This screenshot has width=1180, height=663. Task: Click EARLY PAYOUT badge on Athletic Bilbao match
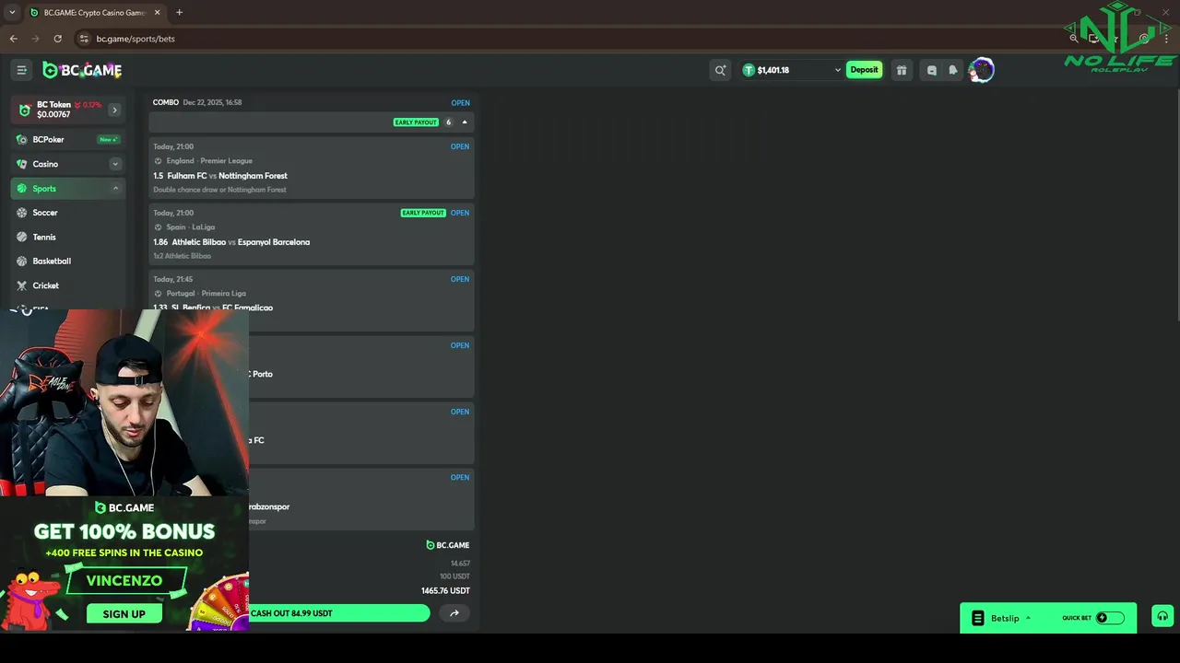click(423, 213)
